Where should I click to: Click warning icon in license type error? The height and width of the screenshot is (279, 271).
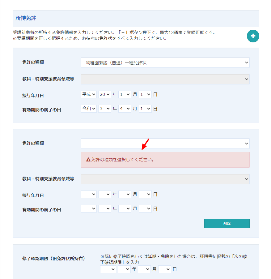88,160
